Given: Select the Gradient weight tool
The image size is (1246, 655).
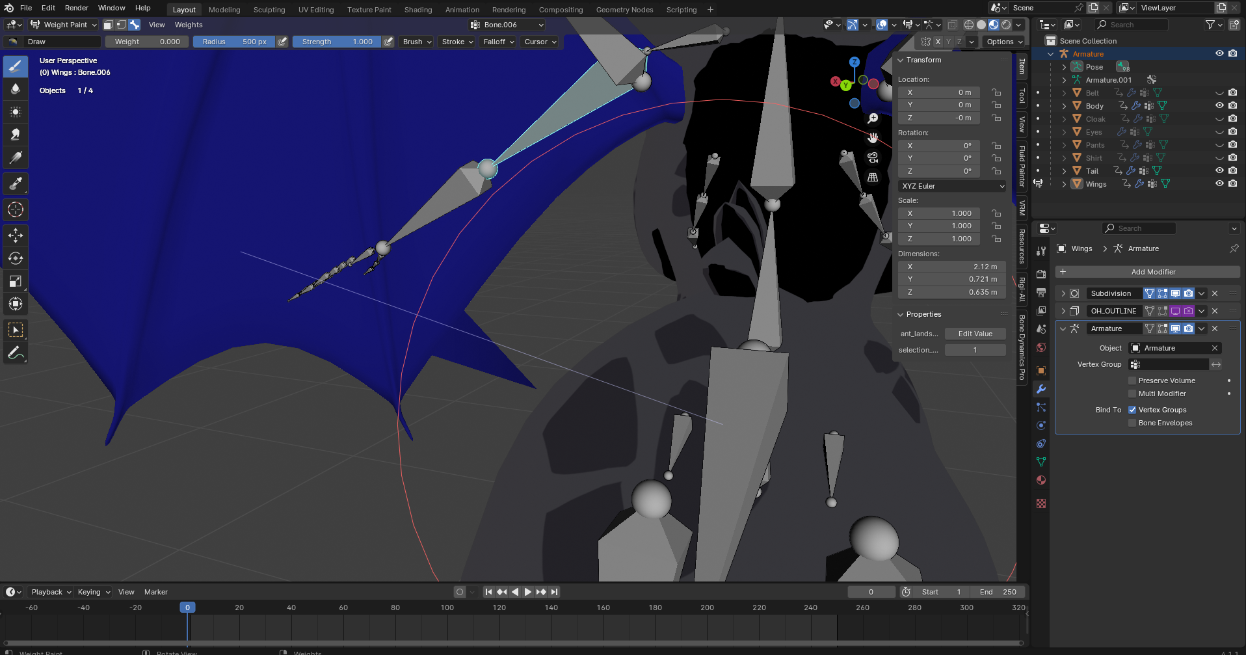Looking at the screenshot, I should point(16,157).
